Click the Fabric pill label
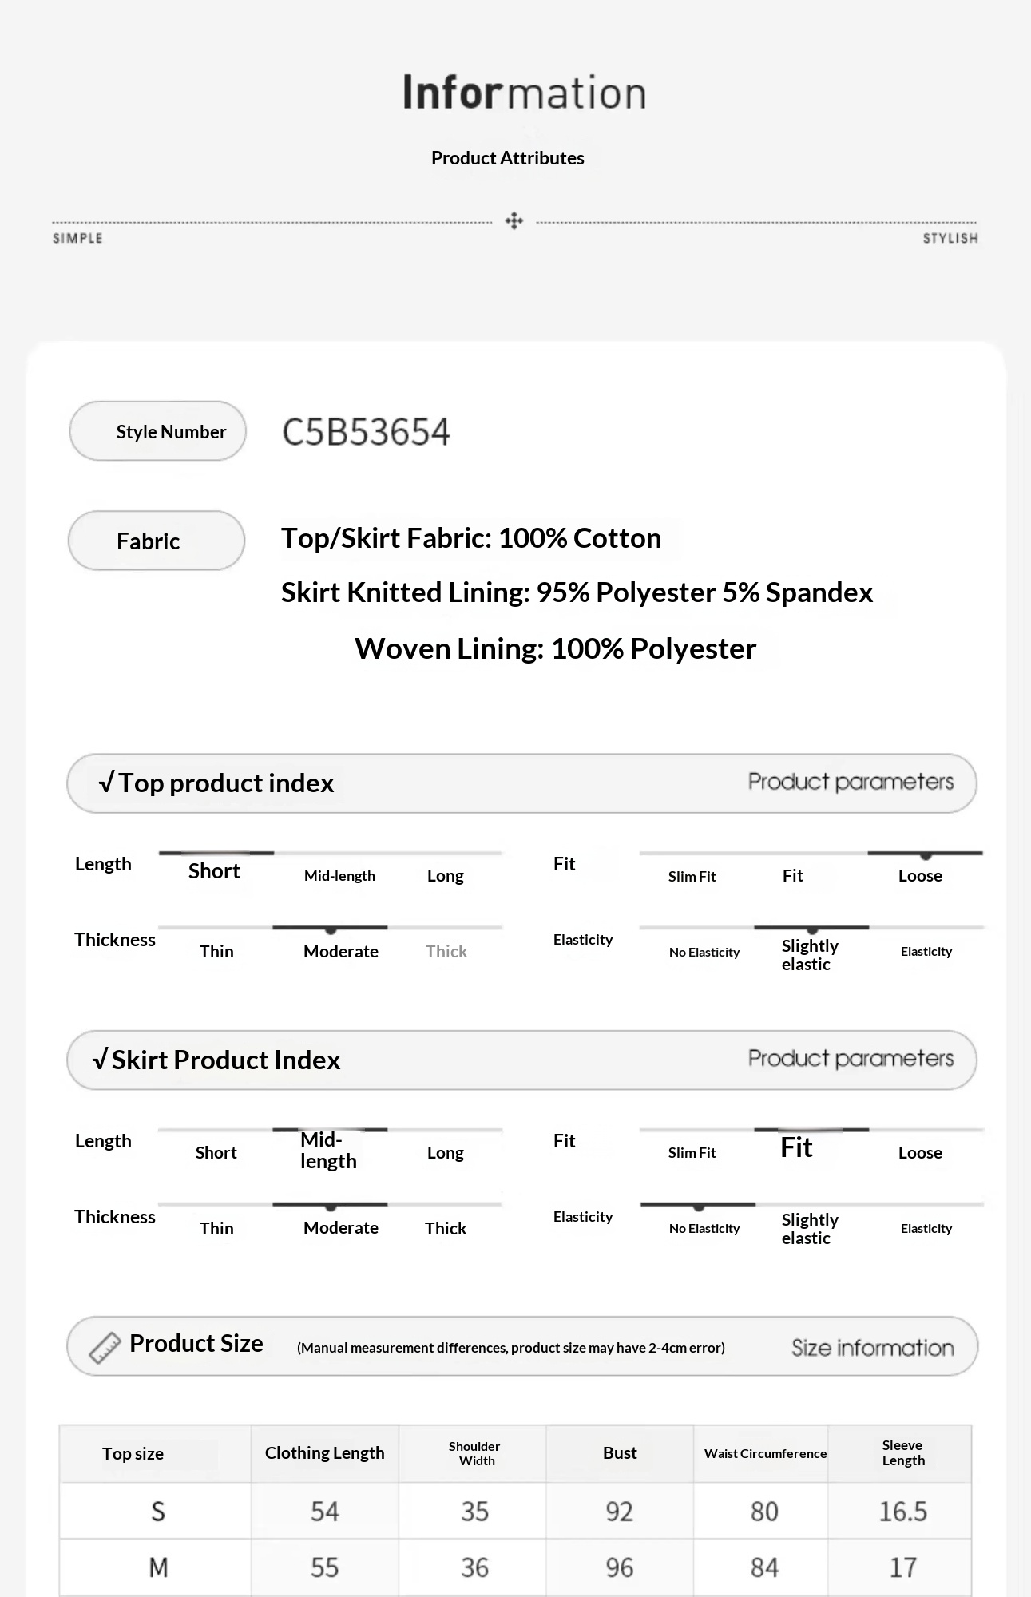The width and height of the screenshot is (1031, 1597). tap(157, 541)
